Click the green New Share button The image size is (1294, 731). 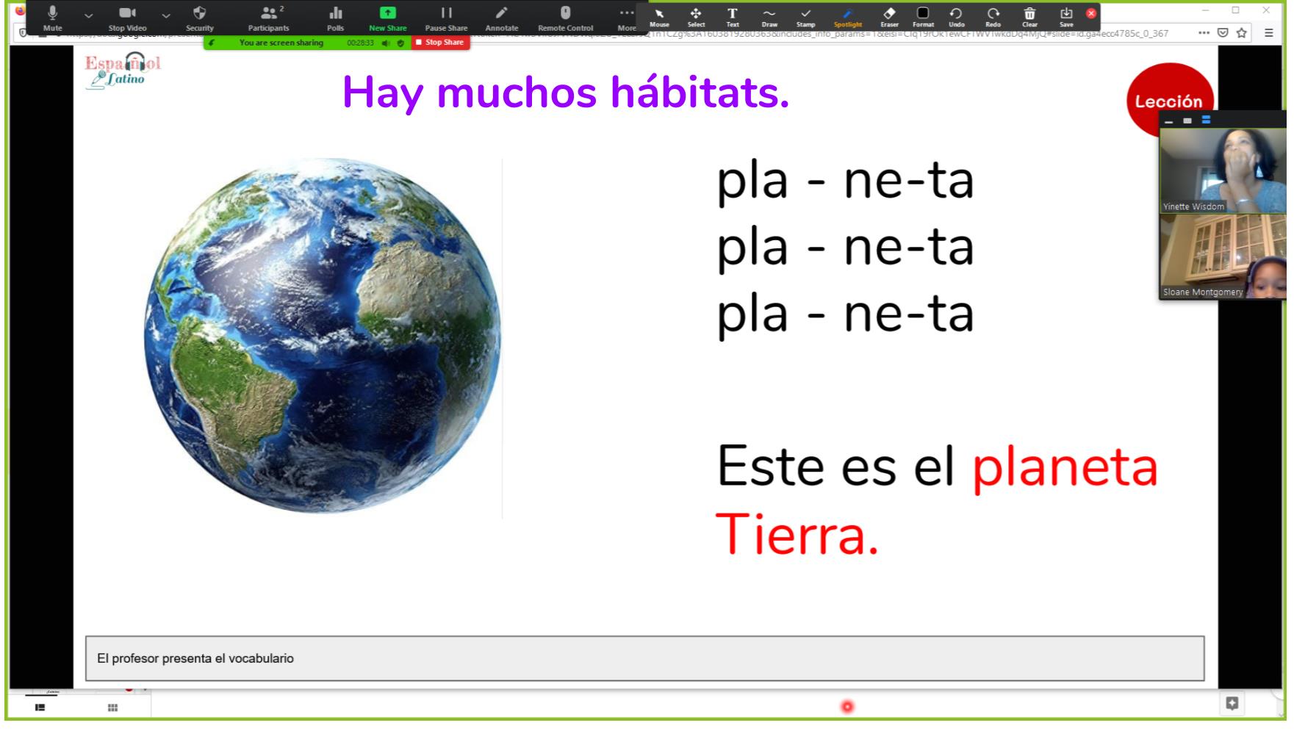tap(387, 18)
